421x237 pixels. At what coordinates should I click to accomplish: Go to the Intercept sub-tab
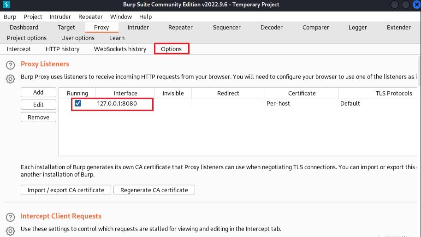pos(19,49)
